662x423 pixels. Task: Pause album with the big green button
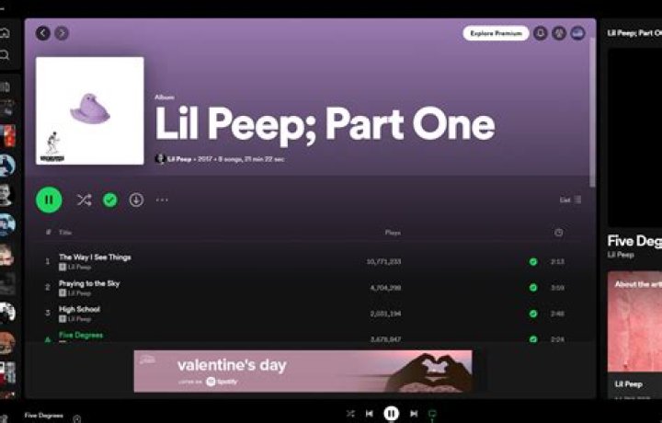click(49, 200)
